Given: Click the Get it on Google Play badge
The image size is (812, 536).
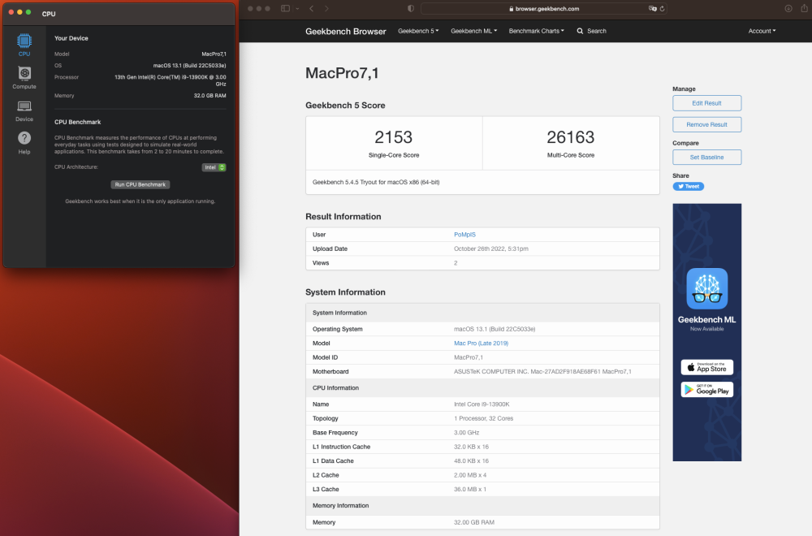Looking at the screenshot, I should 707,390.
